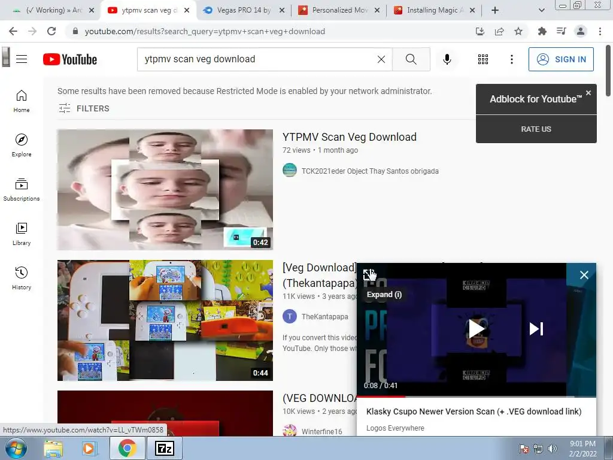Image resolution: width=613 pixels, height=460 pixels.
Task: Open the taskbar clock showing 9:01 PM
Action: [582, 449]
